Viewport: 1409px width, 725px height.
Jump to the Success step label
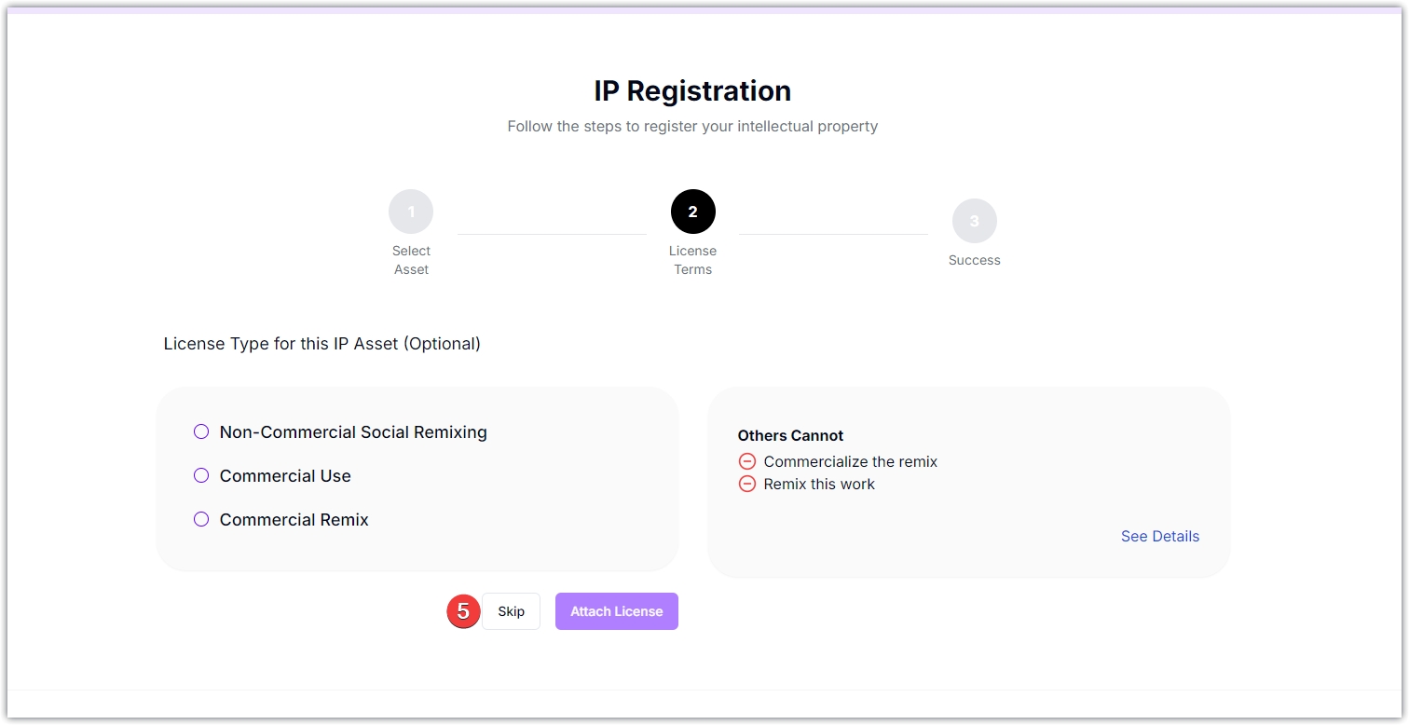974,260
